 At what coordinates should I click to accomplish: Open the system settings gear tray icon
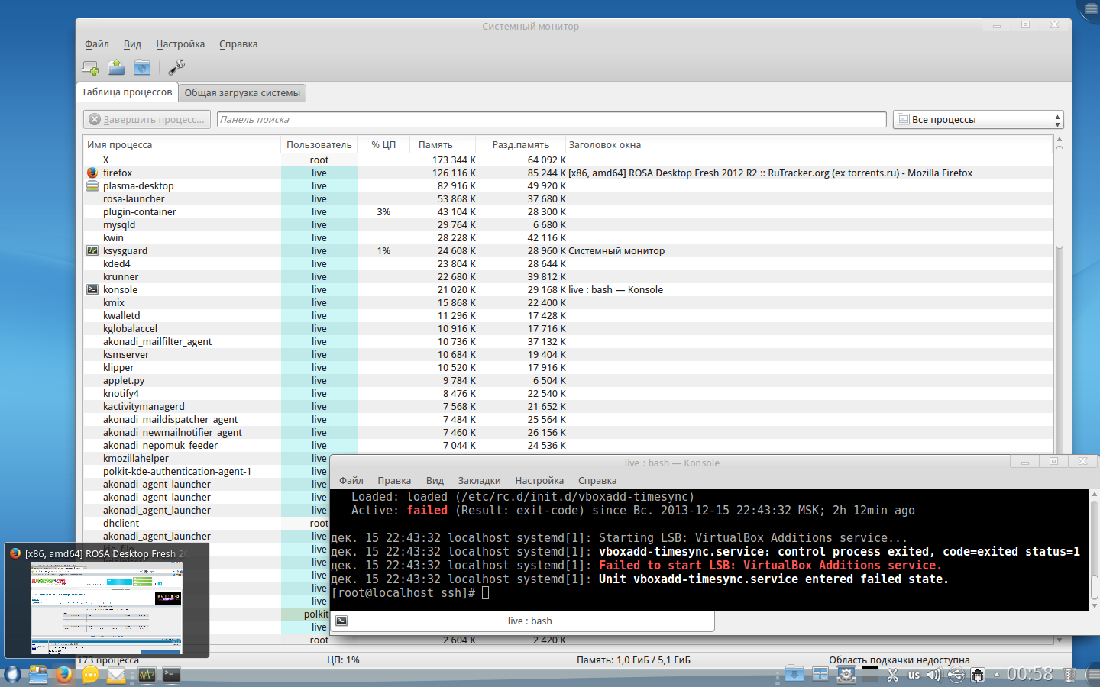[846, 675]
